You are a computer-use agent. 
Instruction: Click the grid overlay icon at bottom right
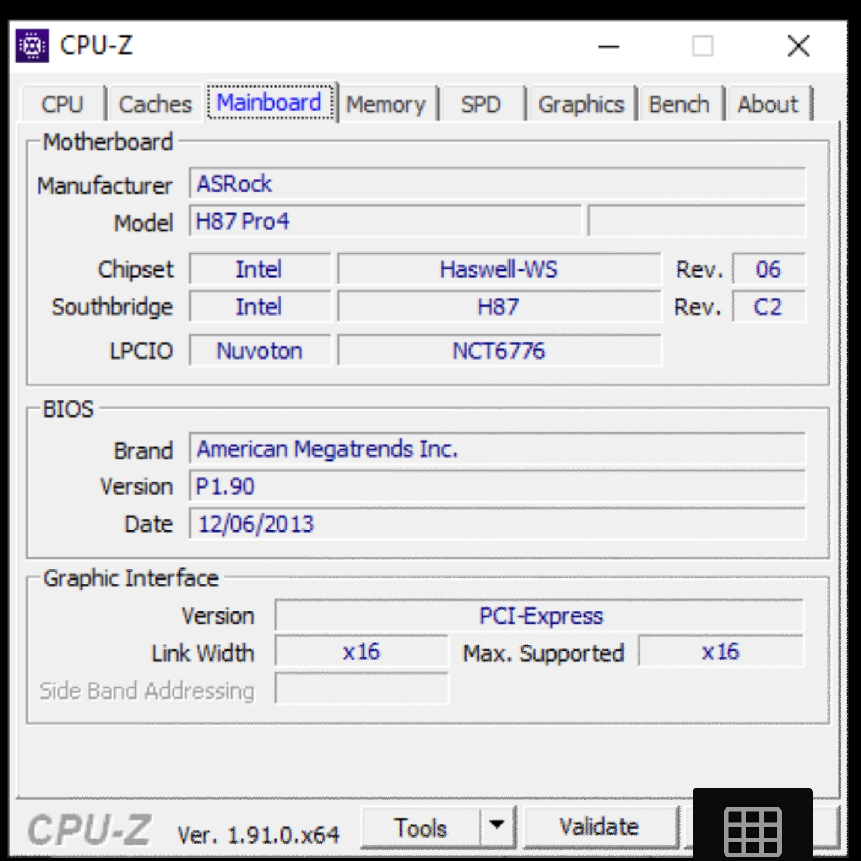tap(753, 832)
